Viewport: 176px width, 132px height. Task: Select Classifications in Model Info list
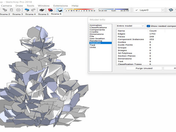coord(98,27)
